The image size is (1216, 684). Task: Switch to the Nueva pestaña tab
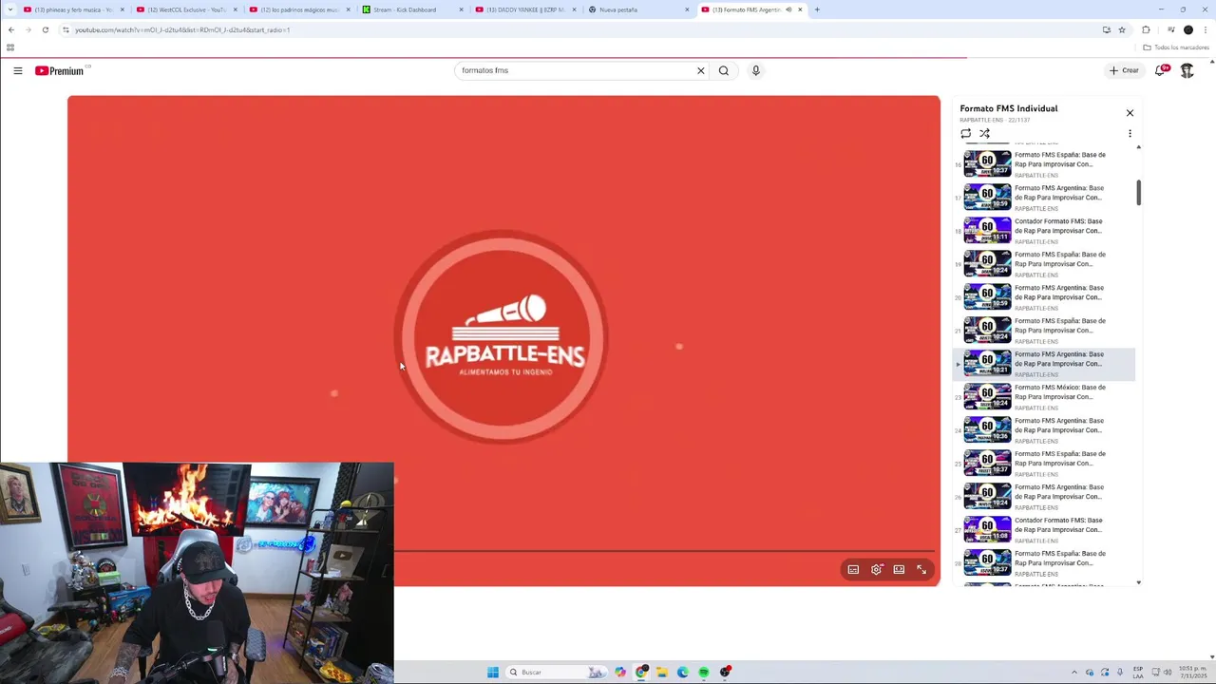(x=637, y=9)
